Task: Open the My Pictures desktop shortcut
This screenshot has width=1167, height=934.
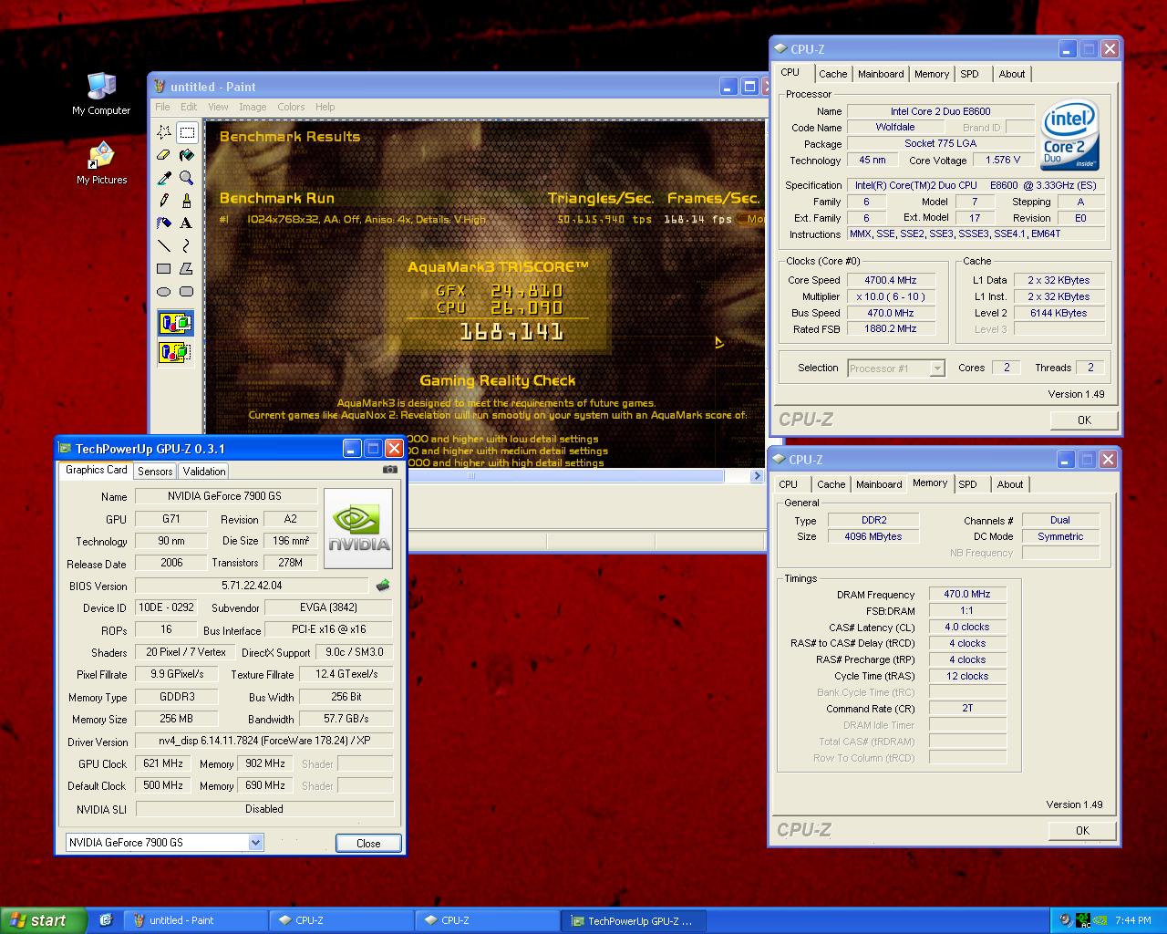Action: tap(101, 163)
